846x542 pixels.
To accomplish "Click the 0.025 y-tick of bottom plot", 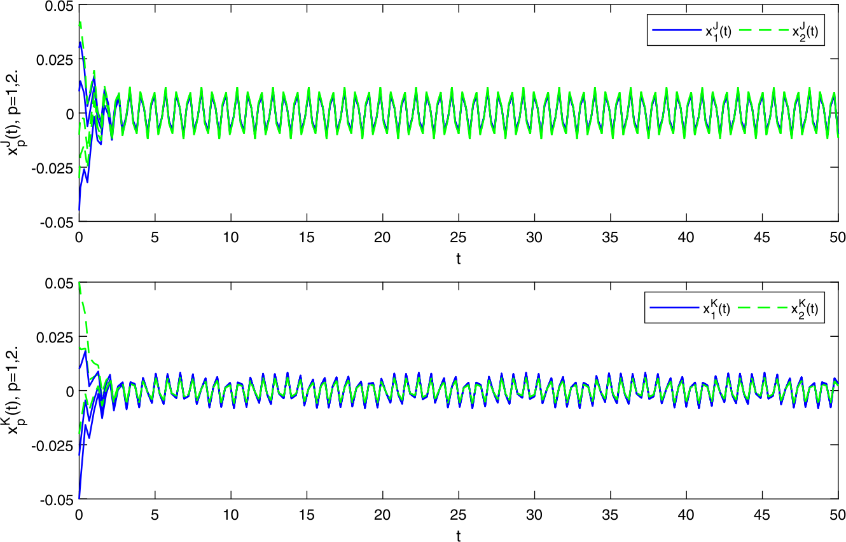I will (x=57, y=337).
